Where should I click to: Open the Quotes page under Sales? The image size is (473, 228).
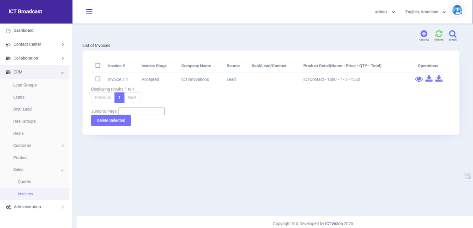coord(24,182)
